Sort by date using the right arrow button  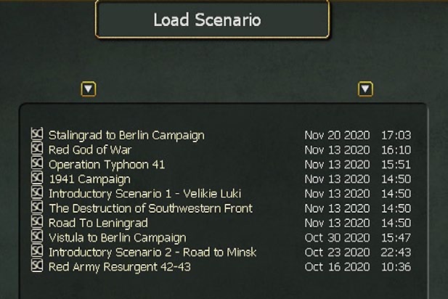tap(365, 89)
